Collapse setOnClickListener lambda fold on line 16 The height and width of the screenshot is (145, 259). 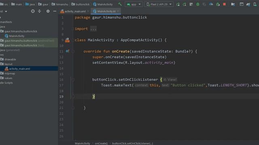73,80
